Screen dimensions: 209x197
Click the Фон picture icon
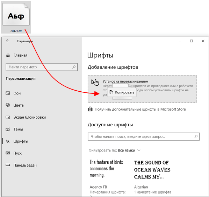pos(8,93)
